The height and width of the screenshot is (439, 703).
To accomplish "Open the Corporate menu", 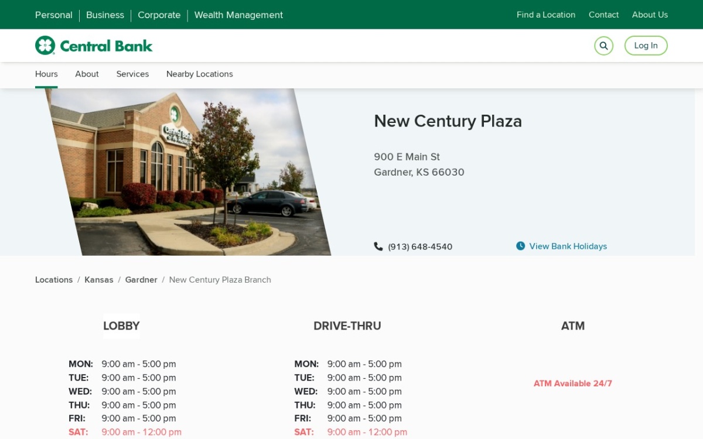I will [x=159, y=15].
